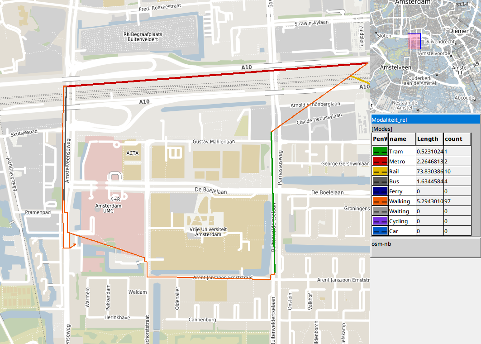Screen dimensions: 481x344
Task: Click the Skûtsjespad street label
Action: 24,133
